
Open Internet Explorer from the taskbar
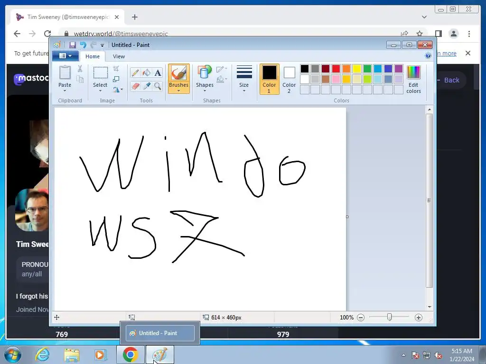(x=42, y=355)
